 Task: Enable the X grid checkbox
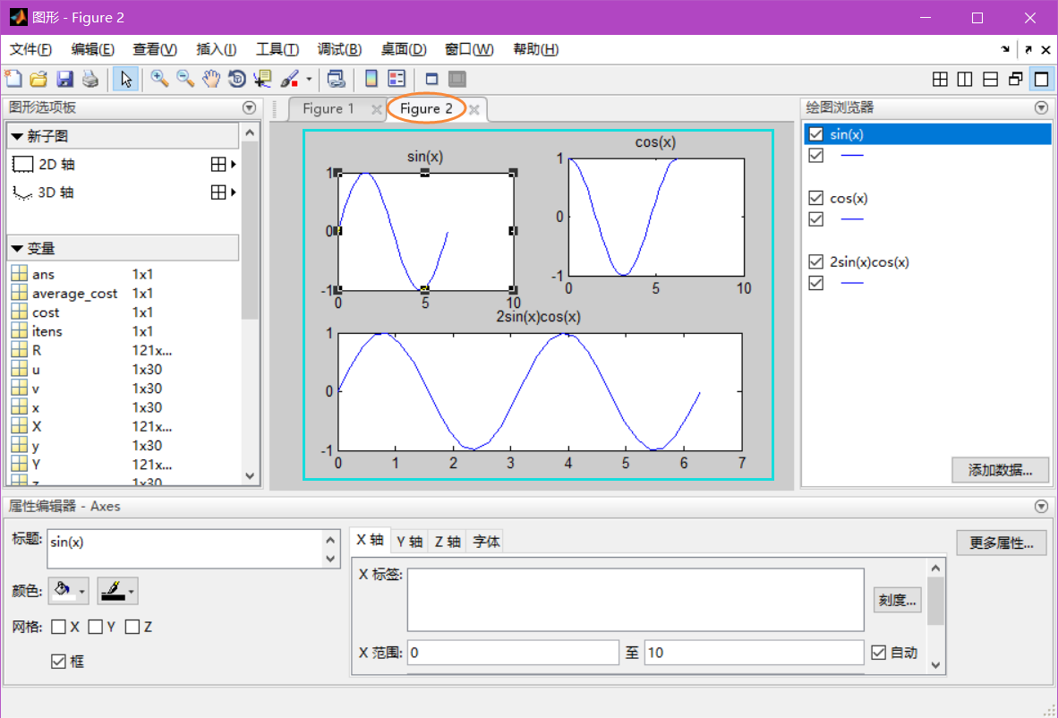pos(59,627)
